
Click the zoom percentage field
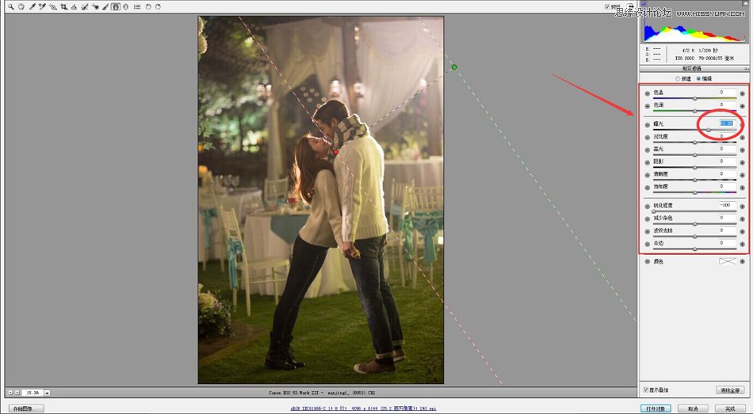(32, 393)
